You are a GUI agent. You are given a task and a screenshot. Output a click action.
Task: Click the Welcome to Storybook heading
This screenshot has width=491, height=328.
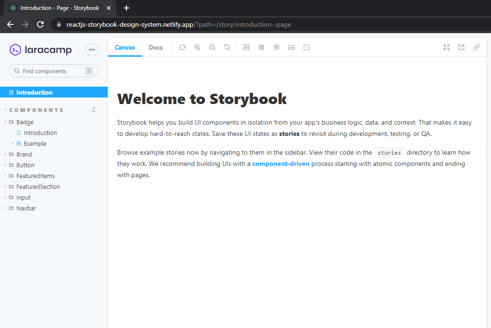[x=202, y=99]
